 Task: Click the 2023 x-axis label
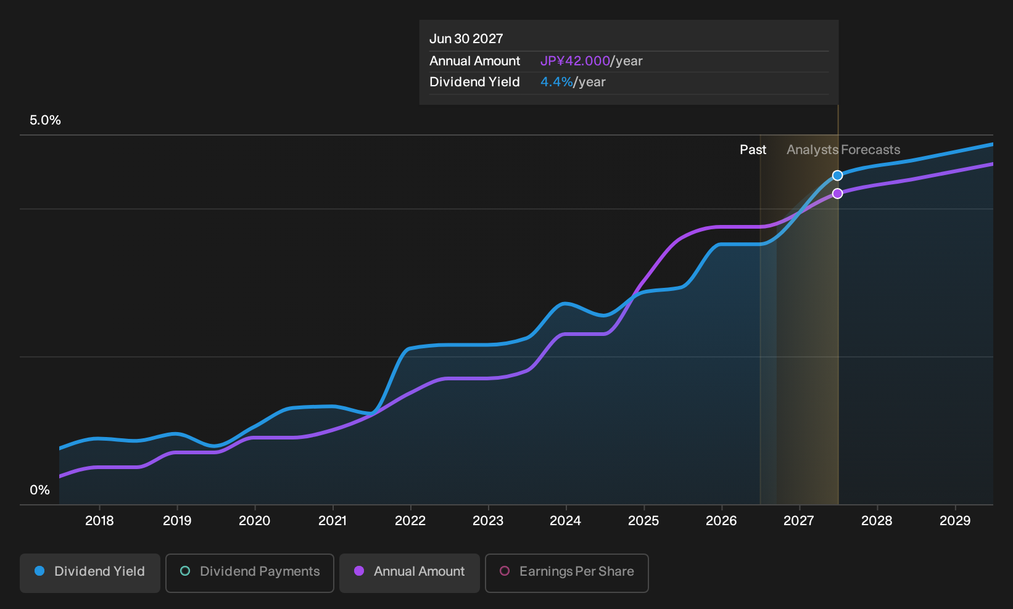point(488,521)
